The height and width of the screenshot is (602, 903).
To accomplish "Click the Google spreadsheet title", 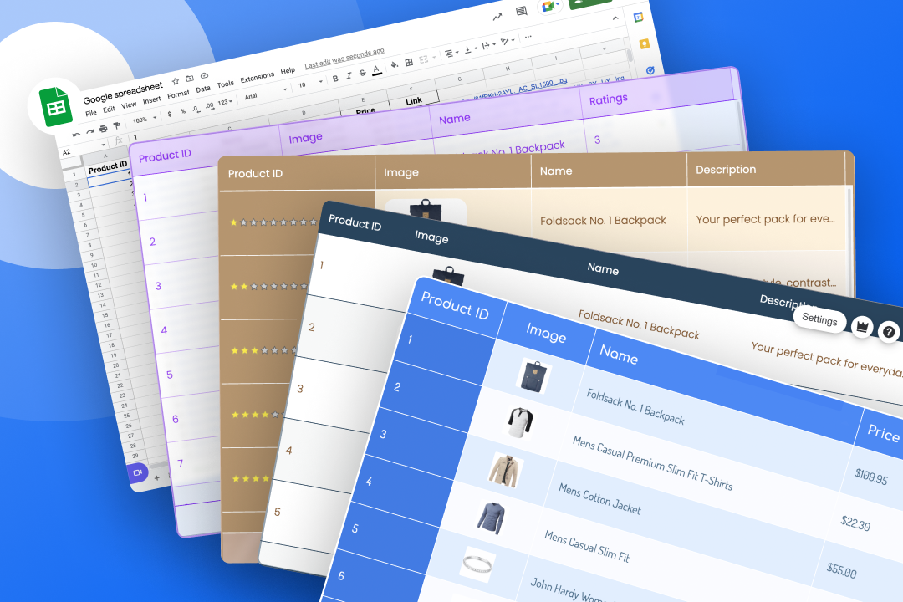I will pyautogui.click(x=123, y=93).
